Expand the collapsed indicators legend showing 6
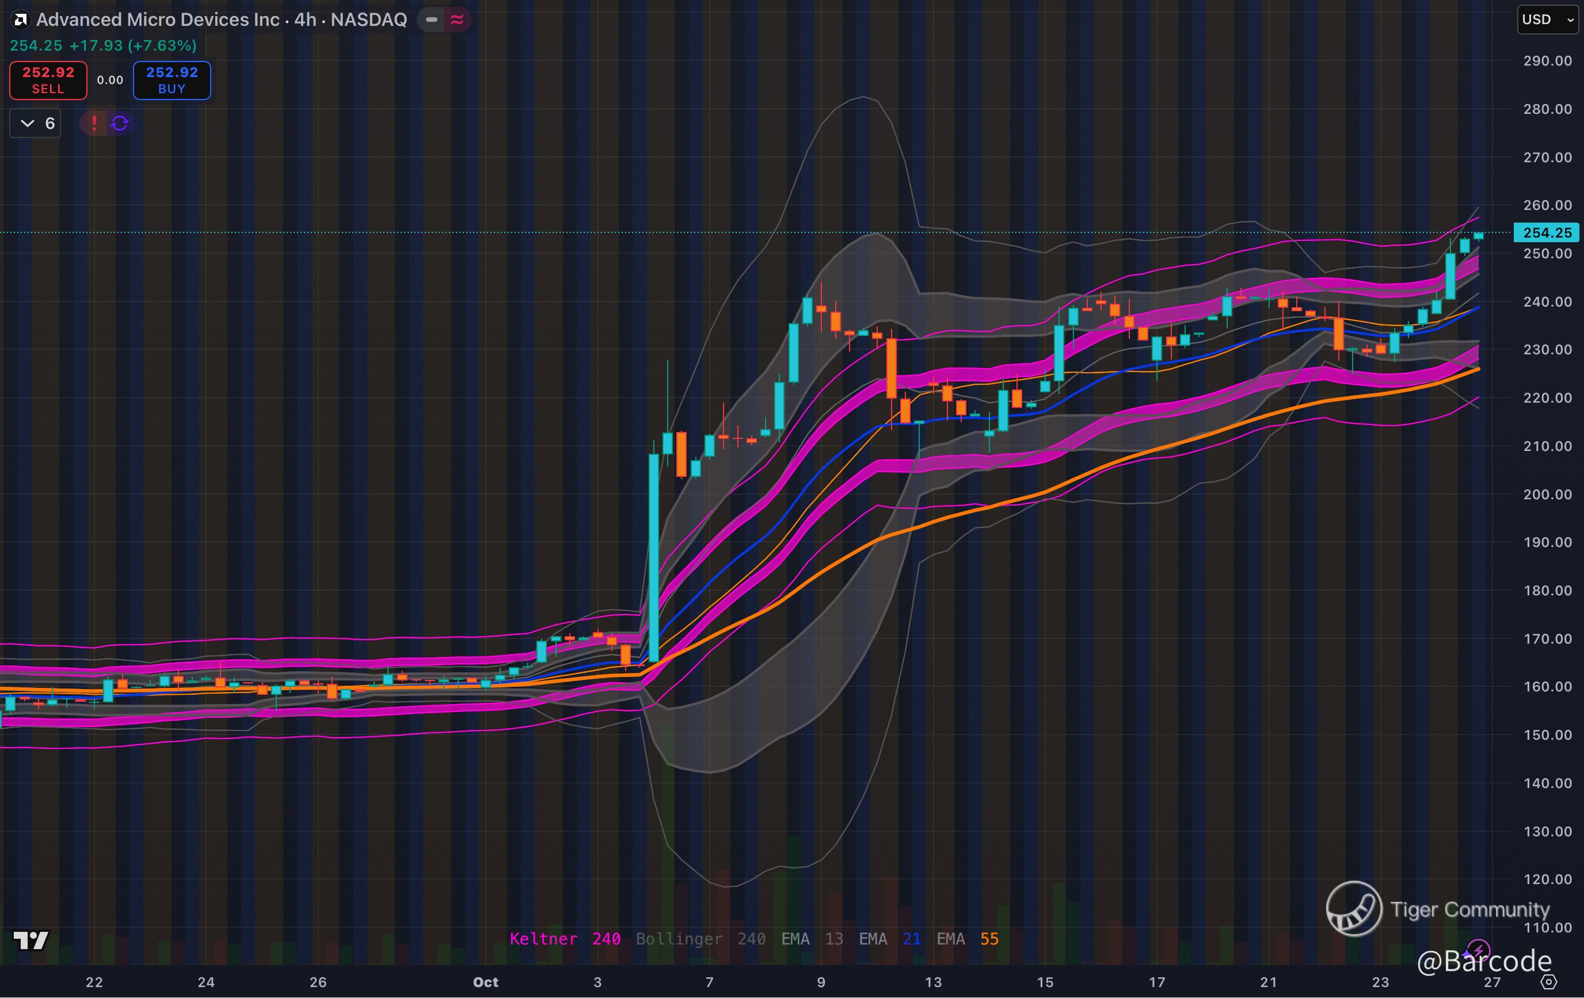The width and height of the screenshot is (1584, 998). 36,124
